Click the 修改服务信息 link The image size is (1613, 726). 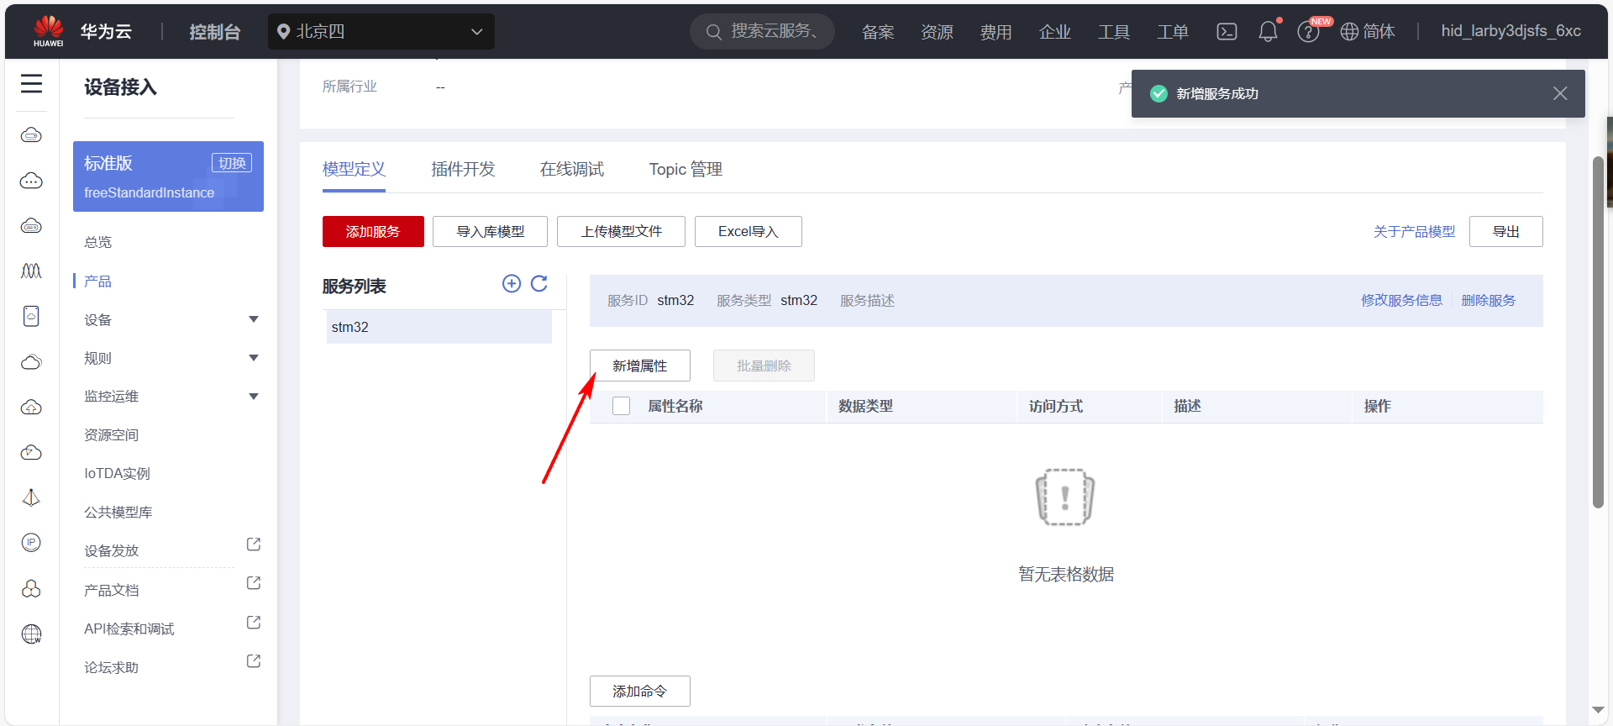(1400, 300)
